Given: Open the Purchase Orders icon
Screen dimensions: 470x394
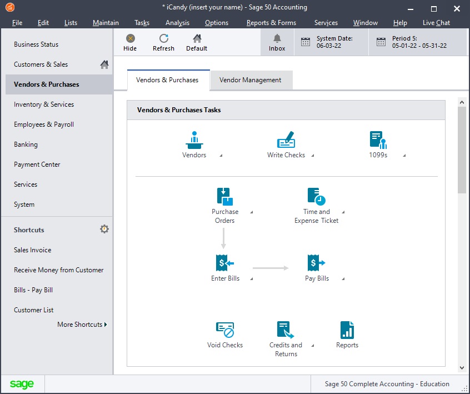Looking at the screenshot, I should 225,196.
